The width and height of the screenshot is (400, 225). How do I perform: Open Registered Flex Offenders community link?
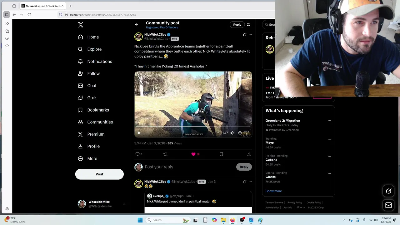point(162,27)
